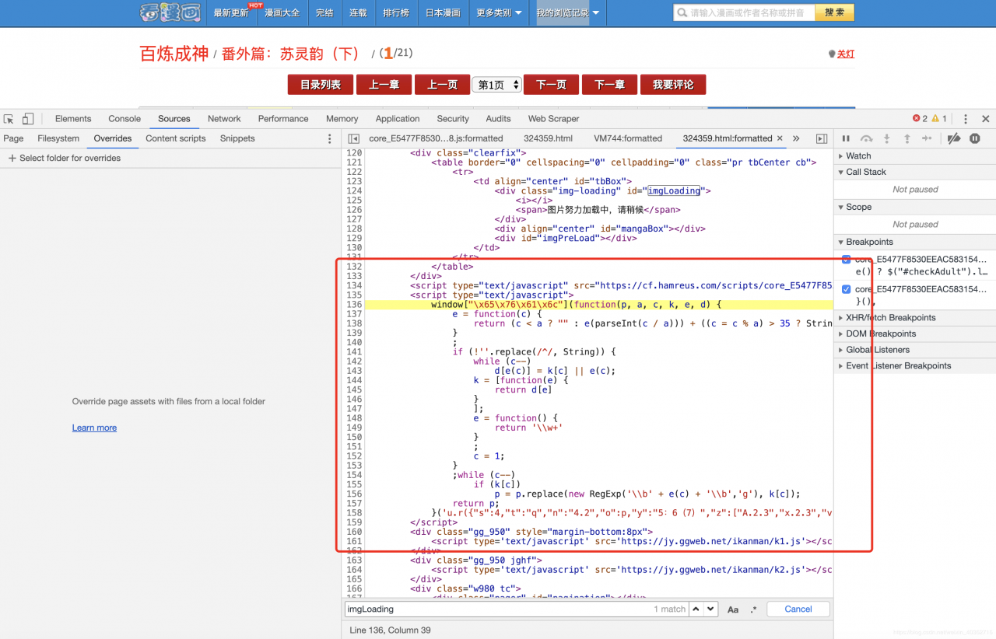Screen dimensions: 996x639
Task: Click the 下一页 next page button
Action: (x=551, y=85)
